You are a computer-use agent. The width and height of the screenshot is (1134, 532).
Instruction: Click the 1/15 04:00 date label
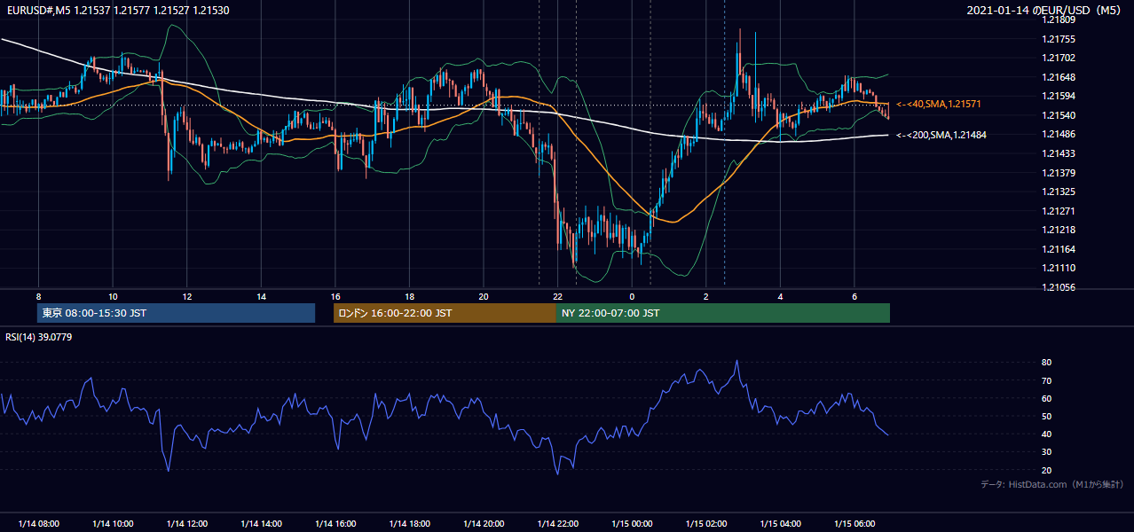[x=781, y=523]
